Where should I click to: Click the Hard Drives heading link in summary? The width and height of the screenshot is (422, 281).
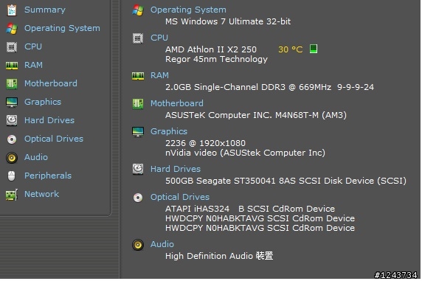click(176, 170)
